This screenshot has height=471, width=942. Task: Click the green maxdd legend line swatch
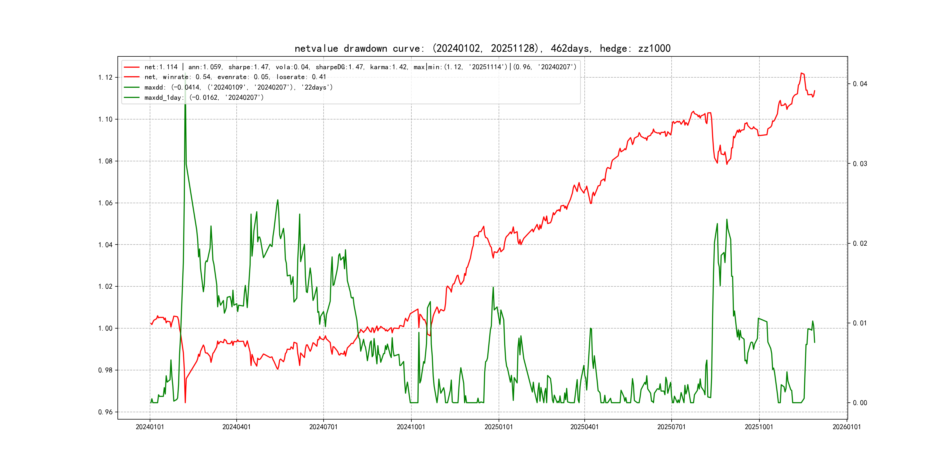tap(132, 88)
